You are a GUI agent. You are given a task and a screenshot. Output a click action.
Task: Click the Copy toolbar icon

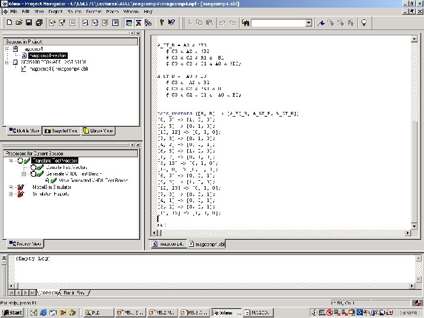199,23
